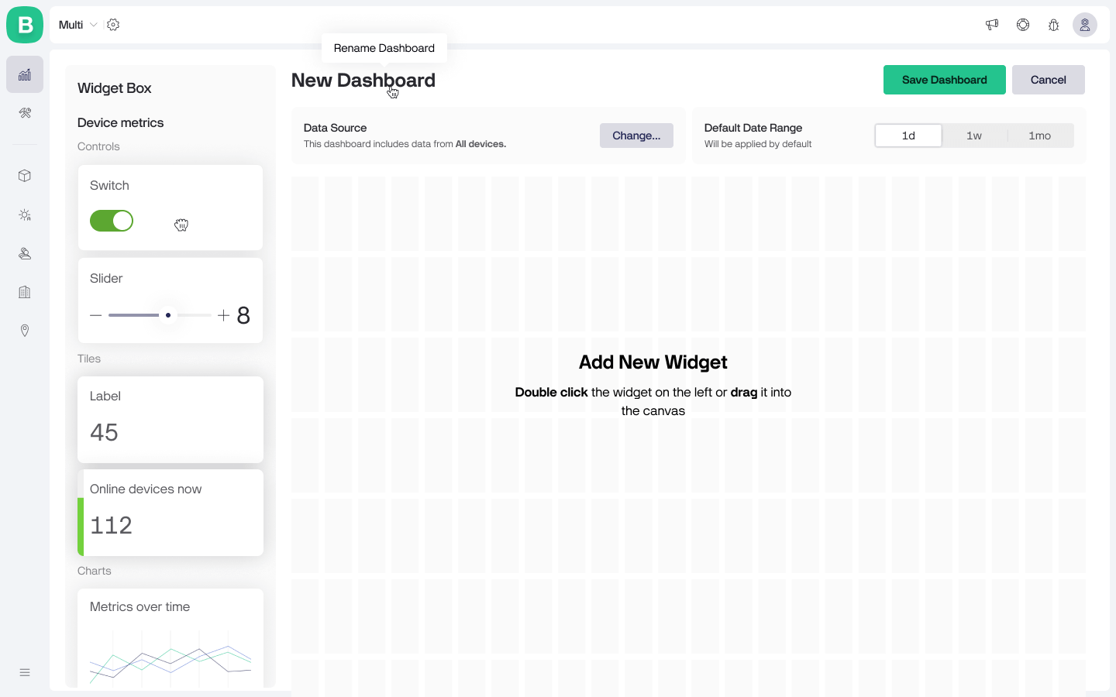
Task: Open the Organizations building icon in sidebar
Action: 25,292
